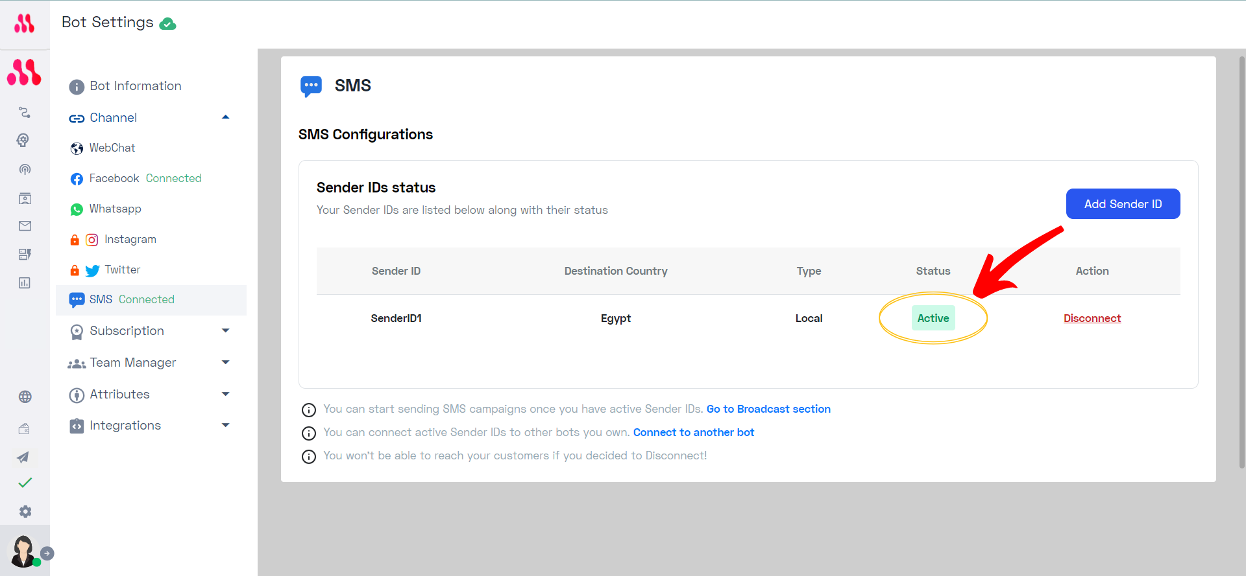Image resolution: width=1246 pixels, height=576 pixels.
Task: Click the blue SMS bubble icon in header
Action: 311,86
